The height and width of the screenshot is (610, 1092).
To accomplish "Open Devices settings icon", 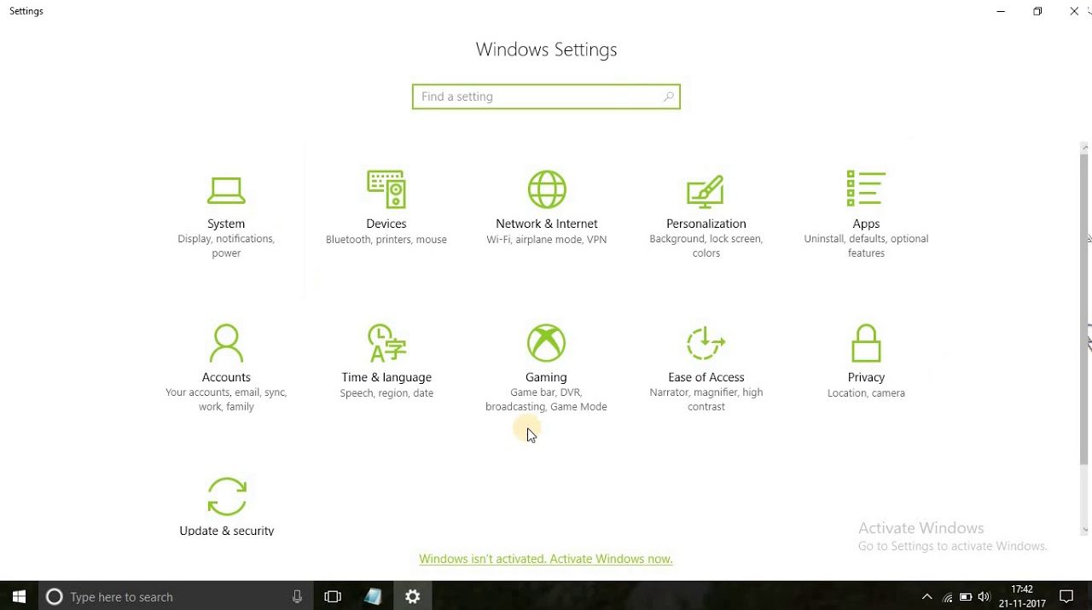I will pos(386,189).
